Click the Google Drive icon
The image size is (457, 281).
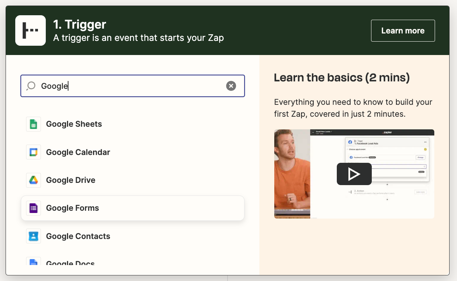click(33, 180)
